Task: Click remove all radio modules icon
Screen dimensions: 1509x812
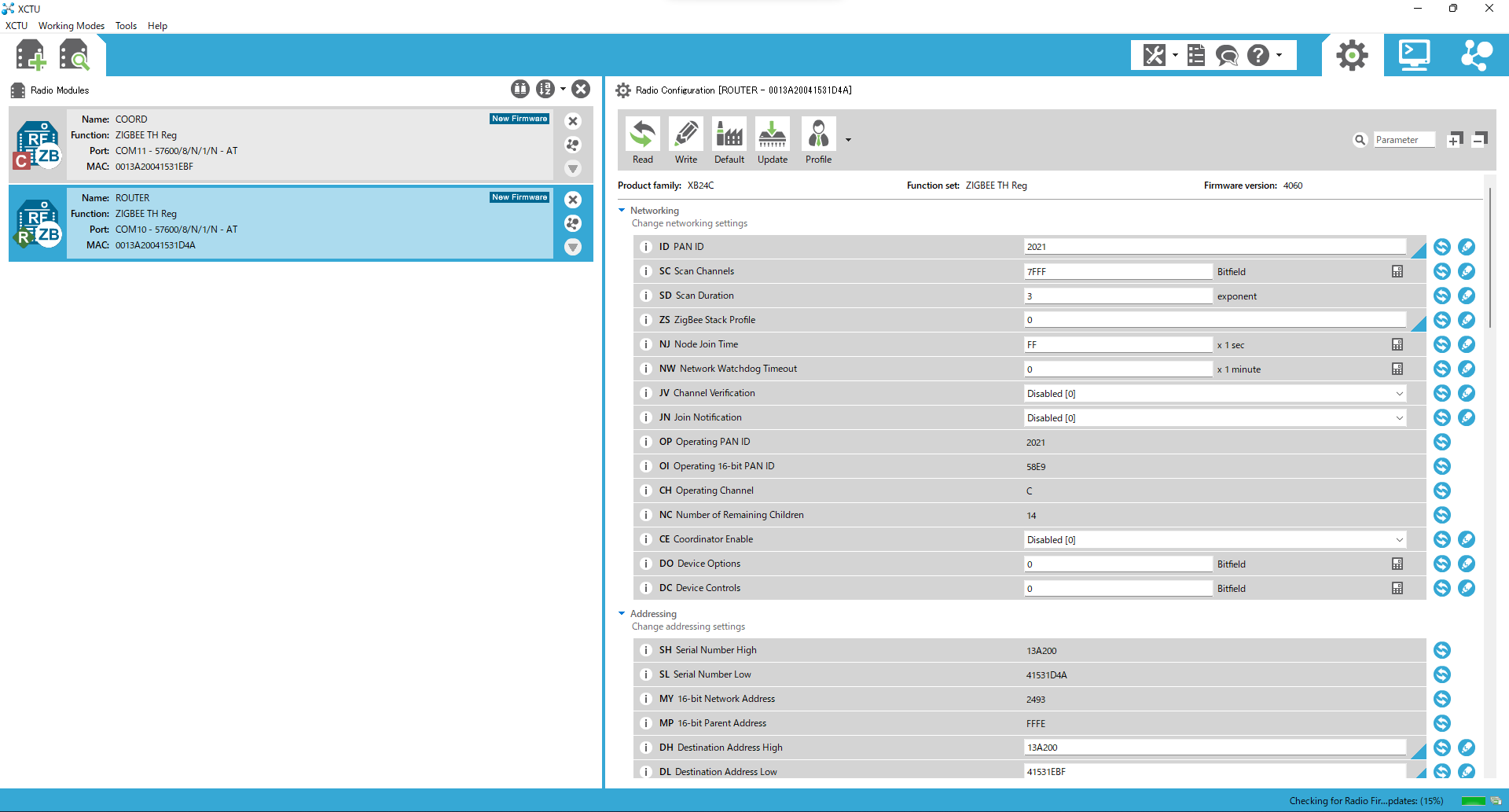Action: [581, 89]
